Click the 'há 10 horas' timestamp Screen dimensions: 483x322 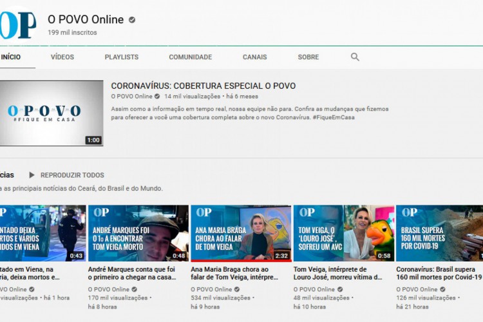click(310, 307)
